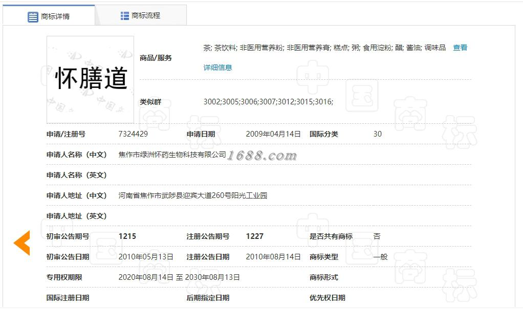The image size is (523, 309).
Task: Select the goods list starting with 茶; 茶饮料
Action: click(324, 48)
